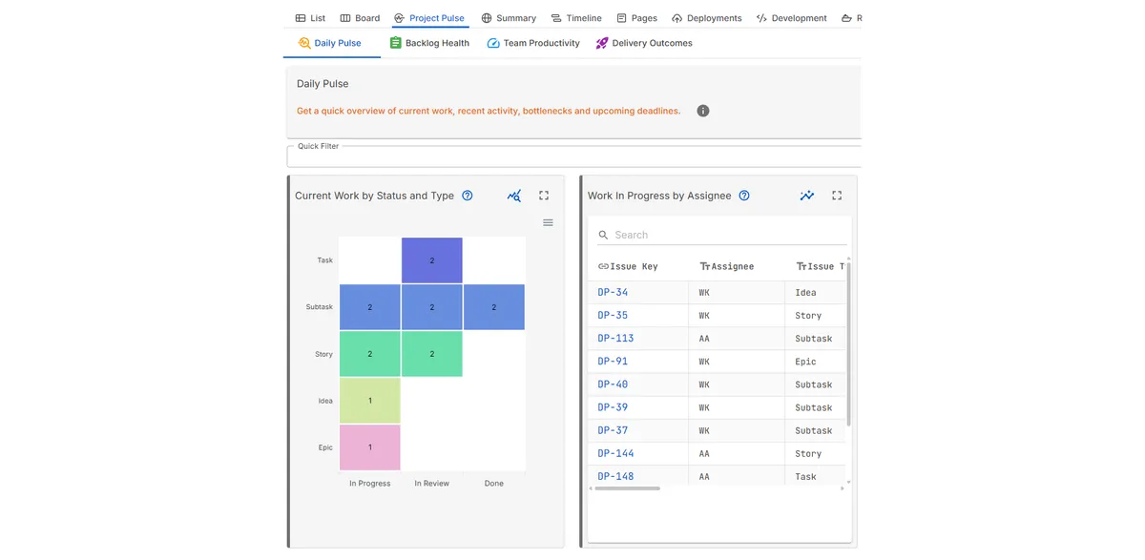Click the Task In Review heatmap cell
Screen dimensions: 1145x560
(432, 260)
